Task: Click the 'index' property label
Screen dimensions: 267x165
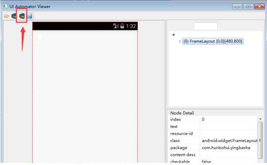Action: coord(175,119)
